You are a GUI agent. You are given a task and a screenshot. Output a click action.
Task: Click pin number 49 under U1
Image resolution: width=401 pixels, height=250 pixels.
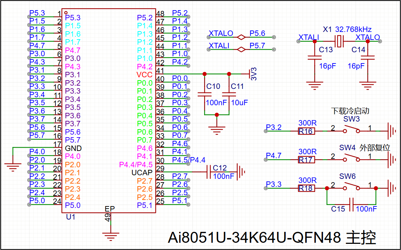(x=108, y=217)
